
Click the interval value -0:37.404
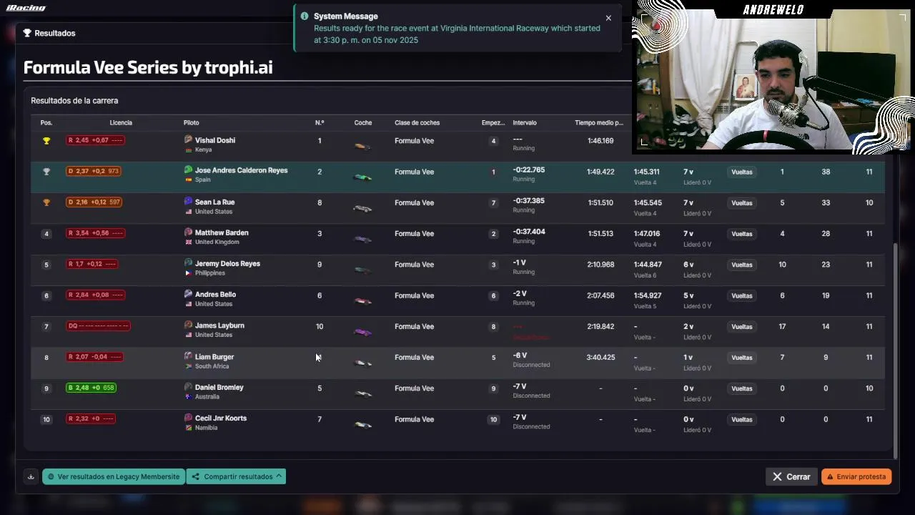pos(529,232)
